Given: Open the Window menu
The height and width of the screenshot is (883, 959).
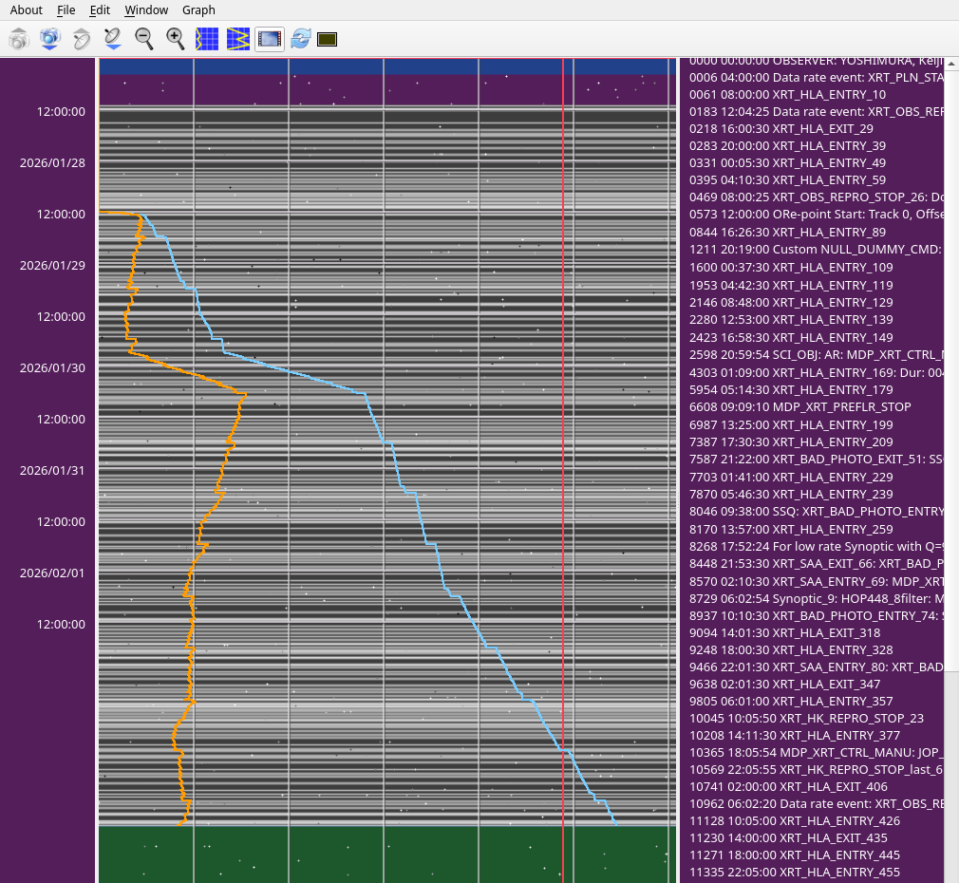Looking at the screenshot, I should pyautogui.click(x=146, y=9).
